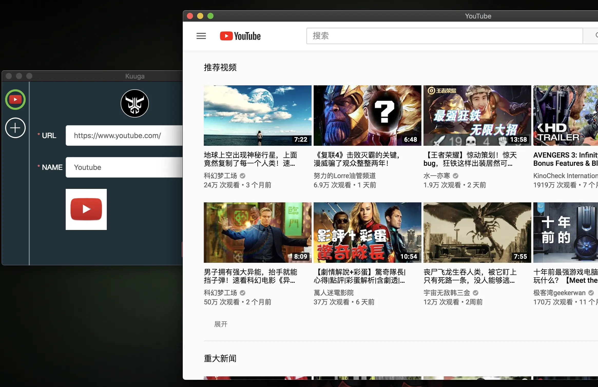Open the 萬人迷電影院 channel link
Viewport: 598px width, 387px height.
click(333, 293)
